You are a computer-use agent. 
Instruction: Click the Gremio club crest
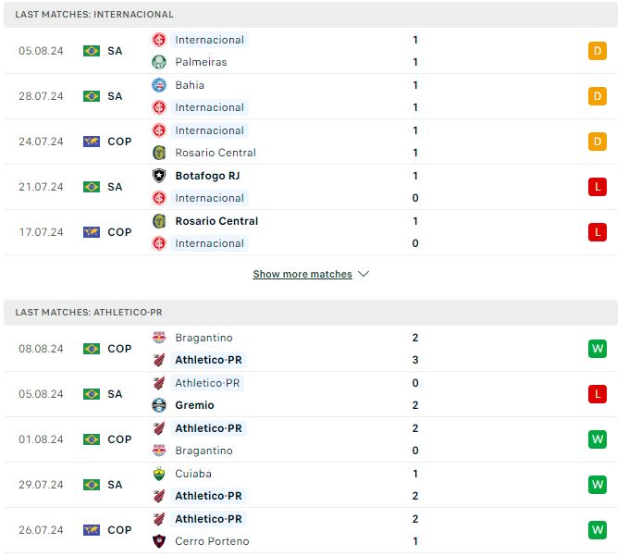159,405
